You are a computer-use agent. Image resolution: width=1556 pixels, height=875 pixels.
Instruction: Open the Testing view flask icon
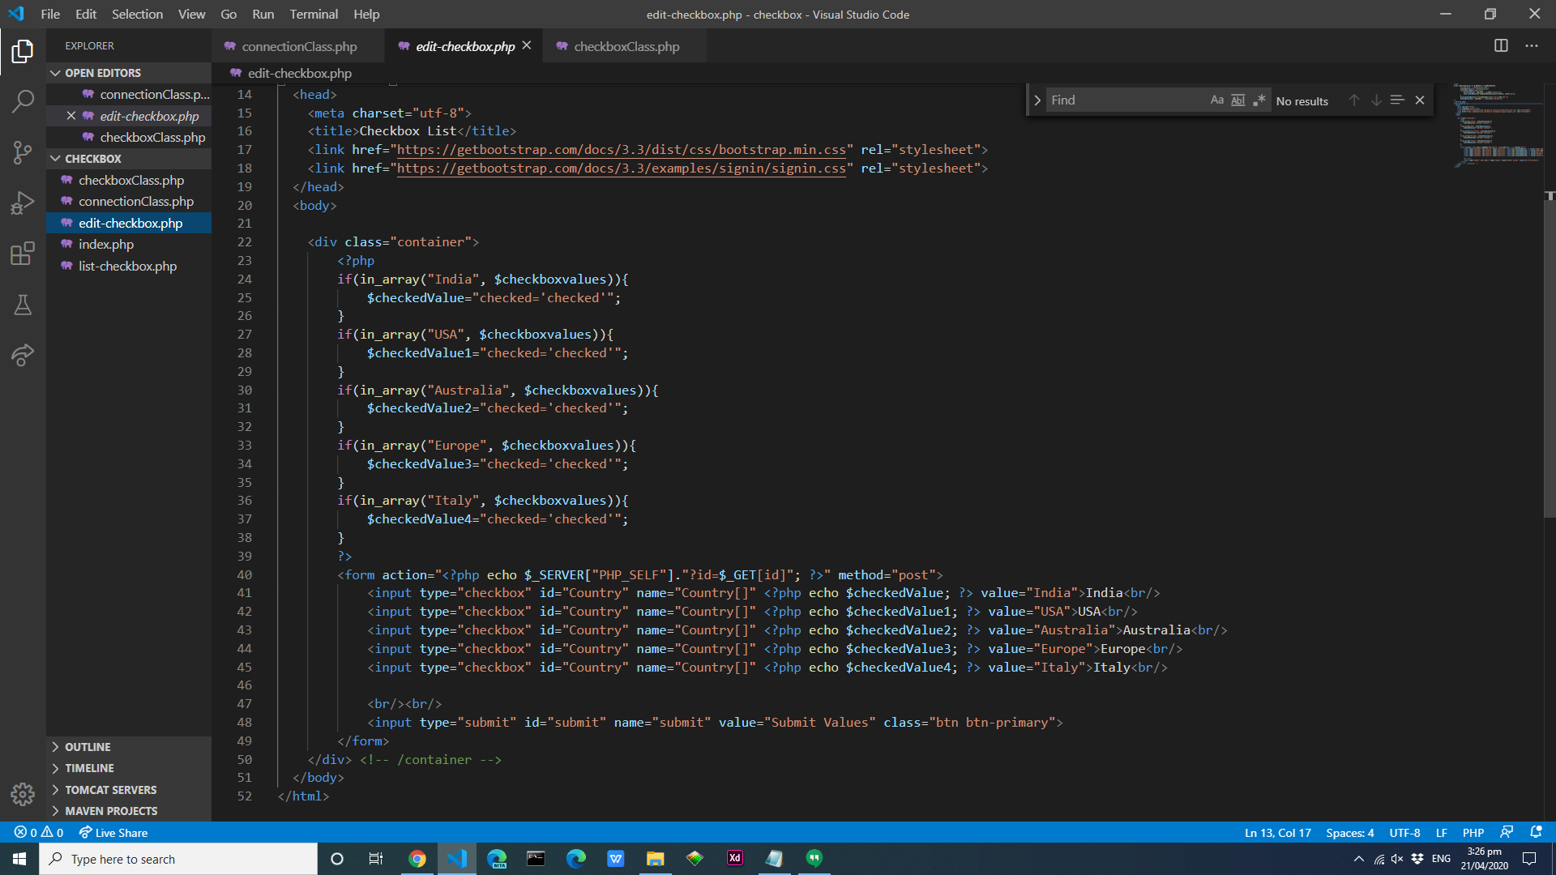point(22,305)
